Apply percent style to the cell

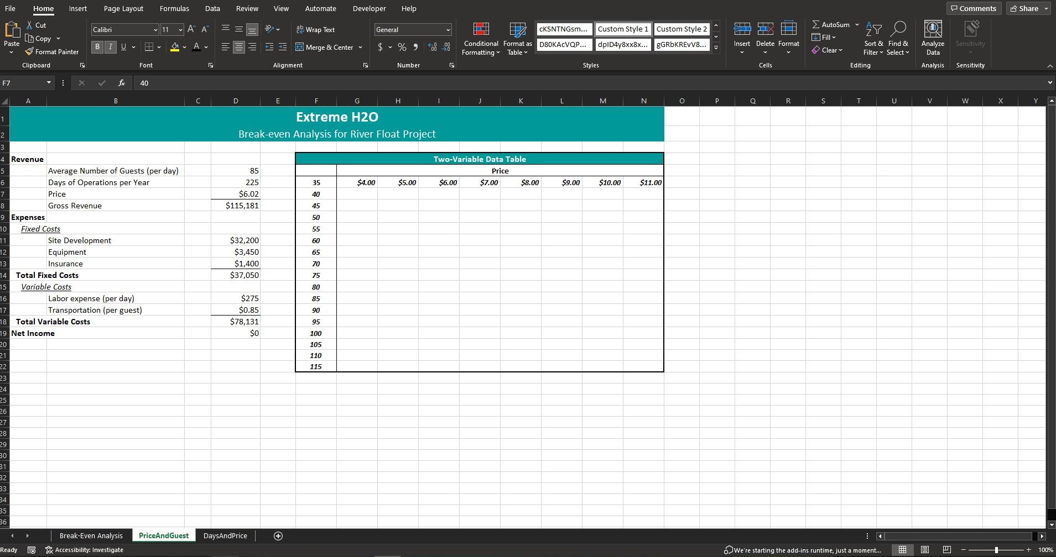tap(402, 48)
